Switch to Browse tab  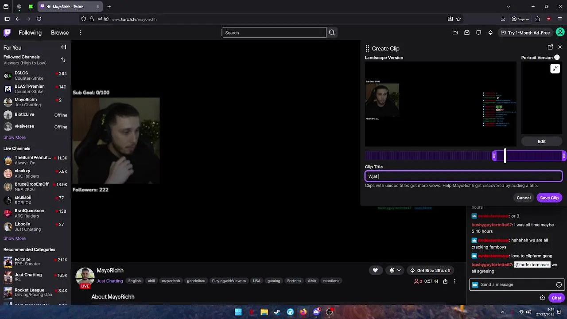(x=60, y=32)
